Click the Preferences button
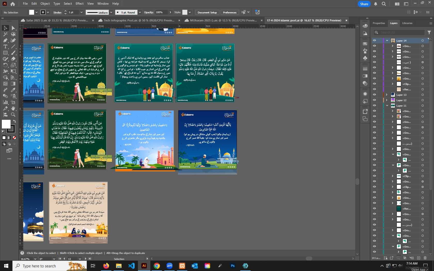Viewport: 434px width, 271px height. coord(230,12)
